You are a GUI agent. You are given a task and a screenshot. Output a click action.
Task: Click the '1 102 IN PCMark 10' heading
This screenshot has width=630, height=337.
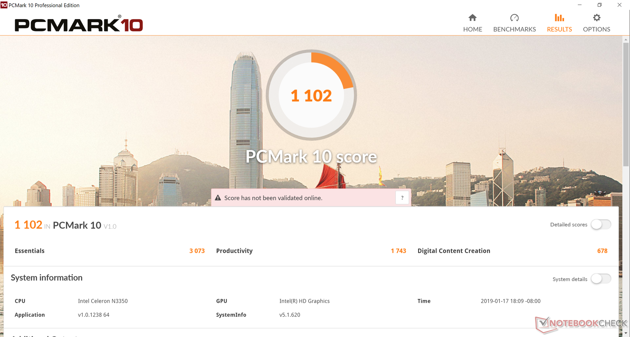65,225
